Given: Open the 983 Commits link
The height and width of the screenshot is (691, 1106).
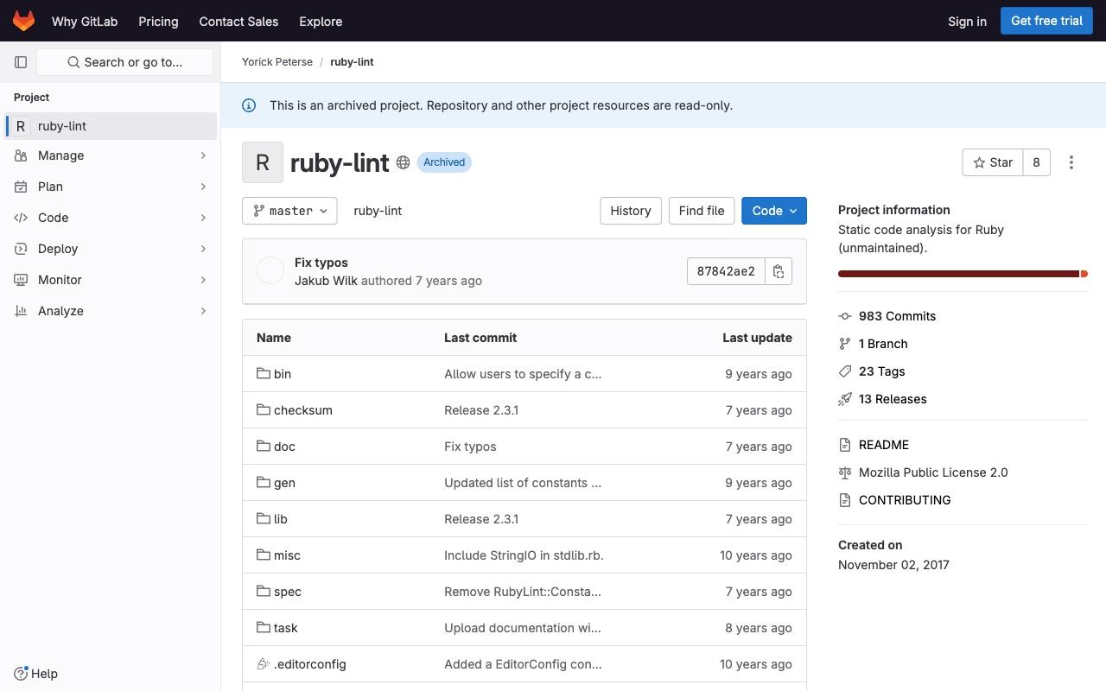Looking at the screenshot, I should click(x=897, y=316).
